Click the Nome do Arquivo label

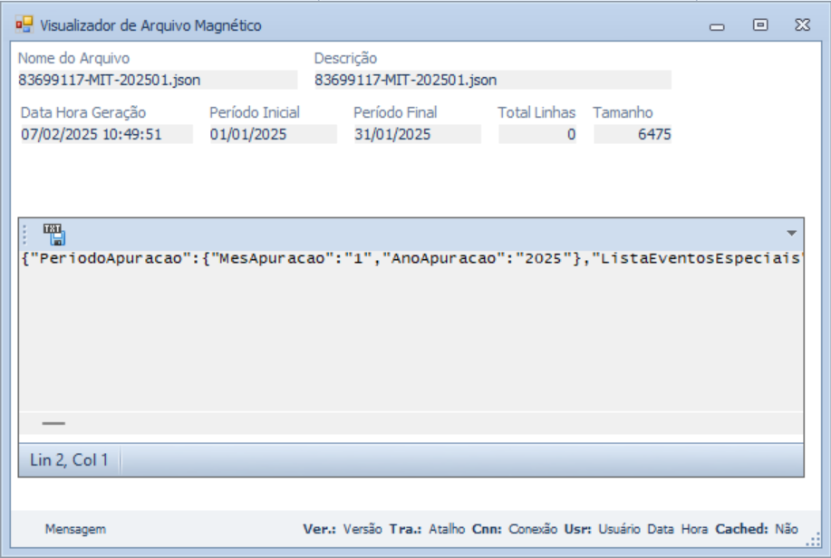pos(73,58)
